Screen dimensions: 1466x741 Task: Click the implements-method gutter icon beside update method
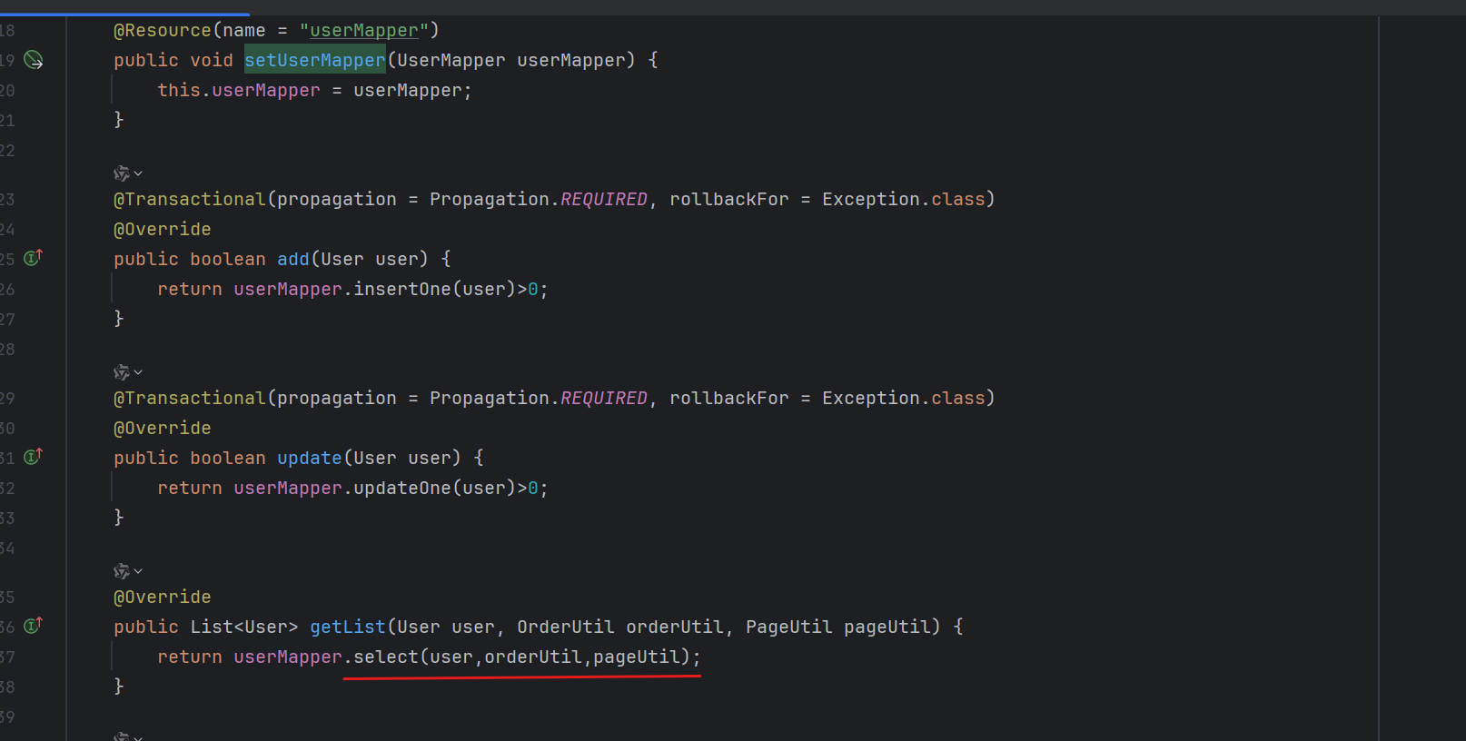(33, 457)
